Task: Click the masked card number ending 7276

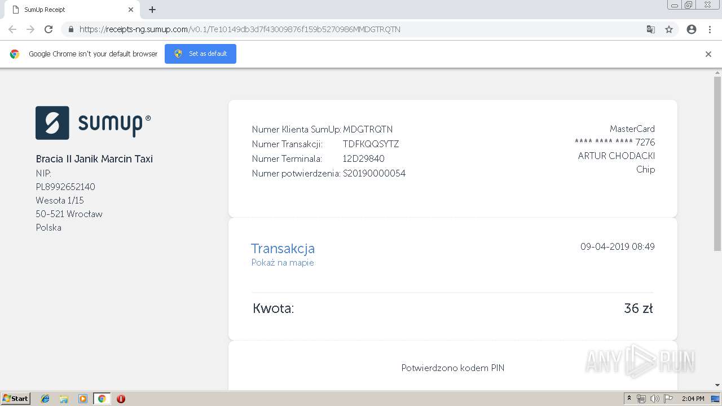Action: point(615,142)
